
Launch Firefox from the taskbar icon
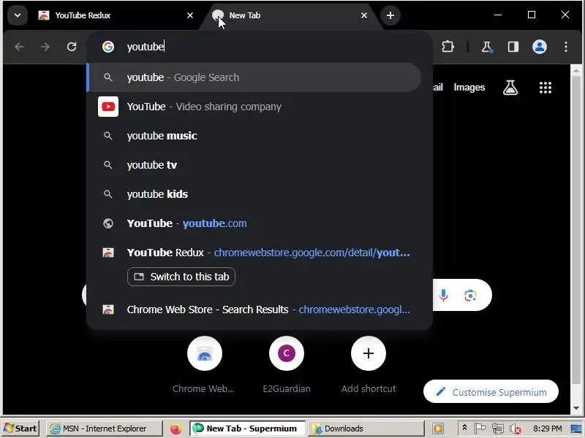[x=175, y=429]
